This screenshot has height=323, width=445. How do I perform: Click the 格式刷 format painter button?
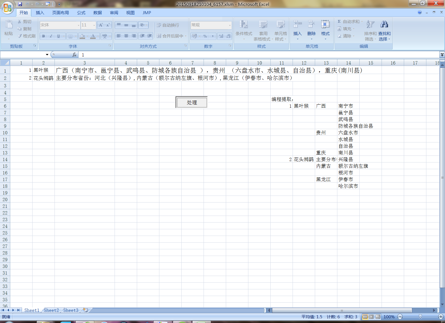click(27, 36)
